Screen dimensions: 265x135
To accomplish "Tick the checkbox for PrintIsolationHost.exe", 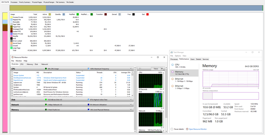I will tap(12, 90).
